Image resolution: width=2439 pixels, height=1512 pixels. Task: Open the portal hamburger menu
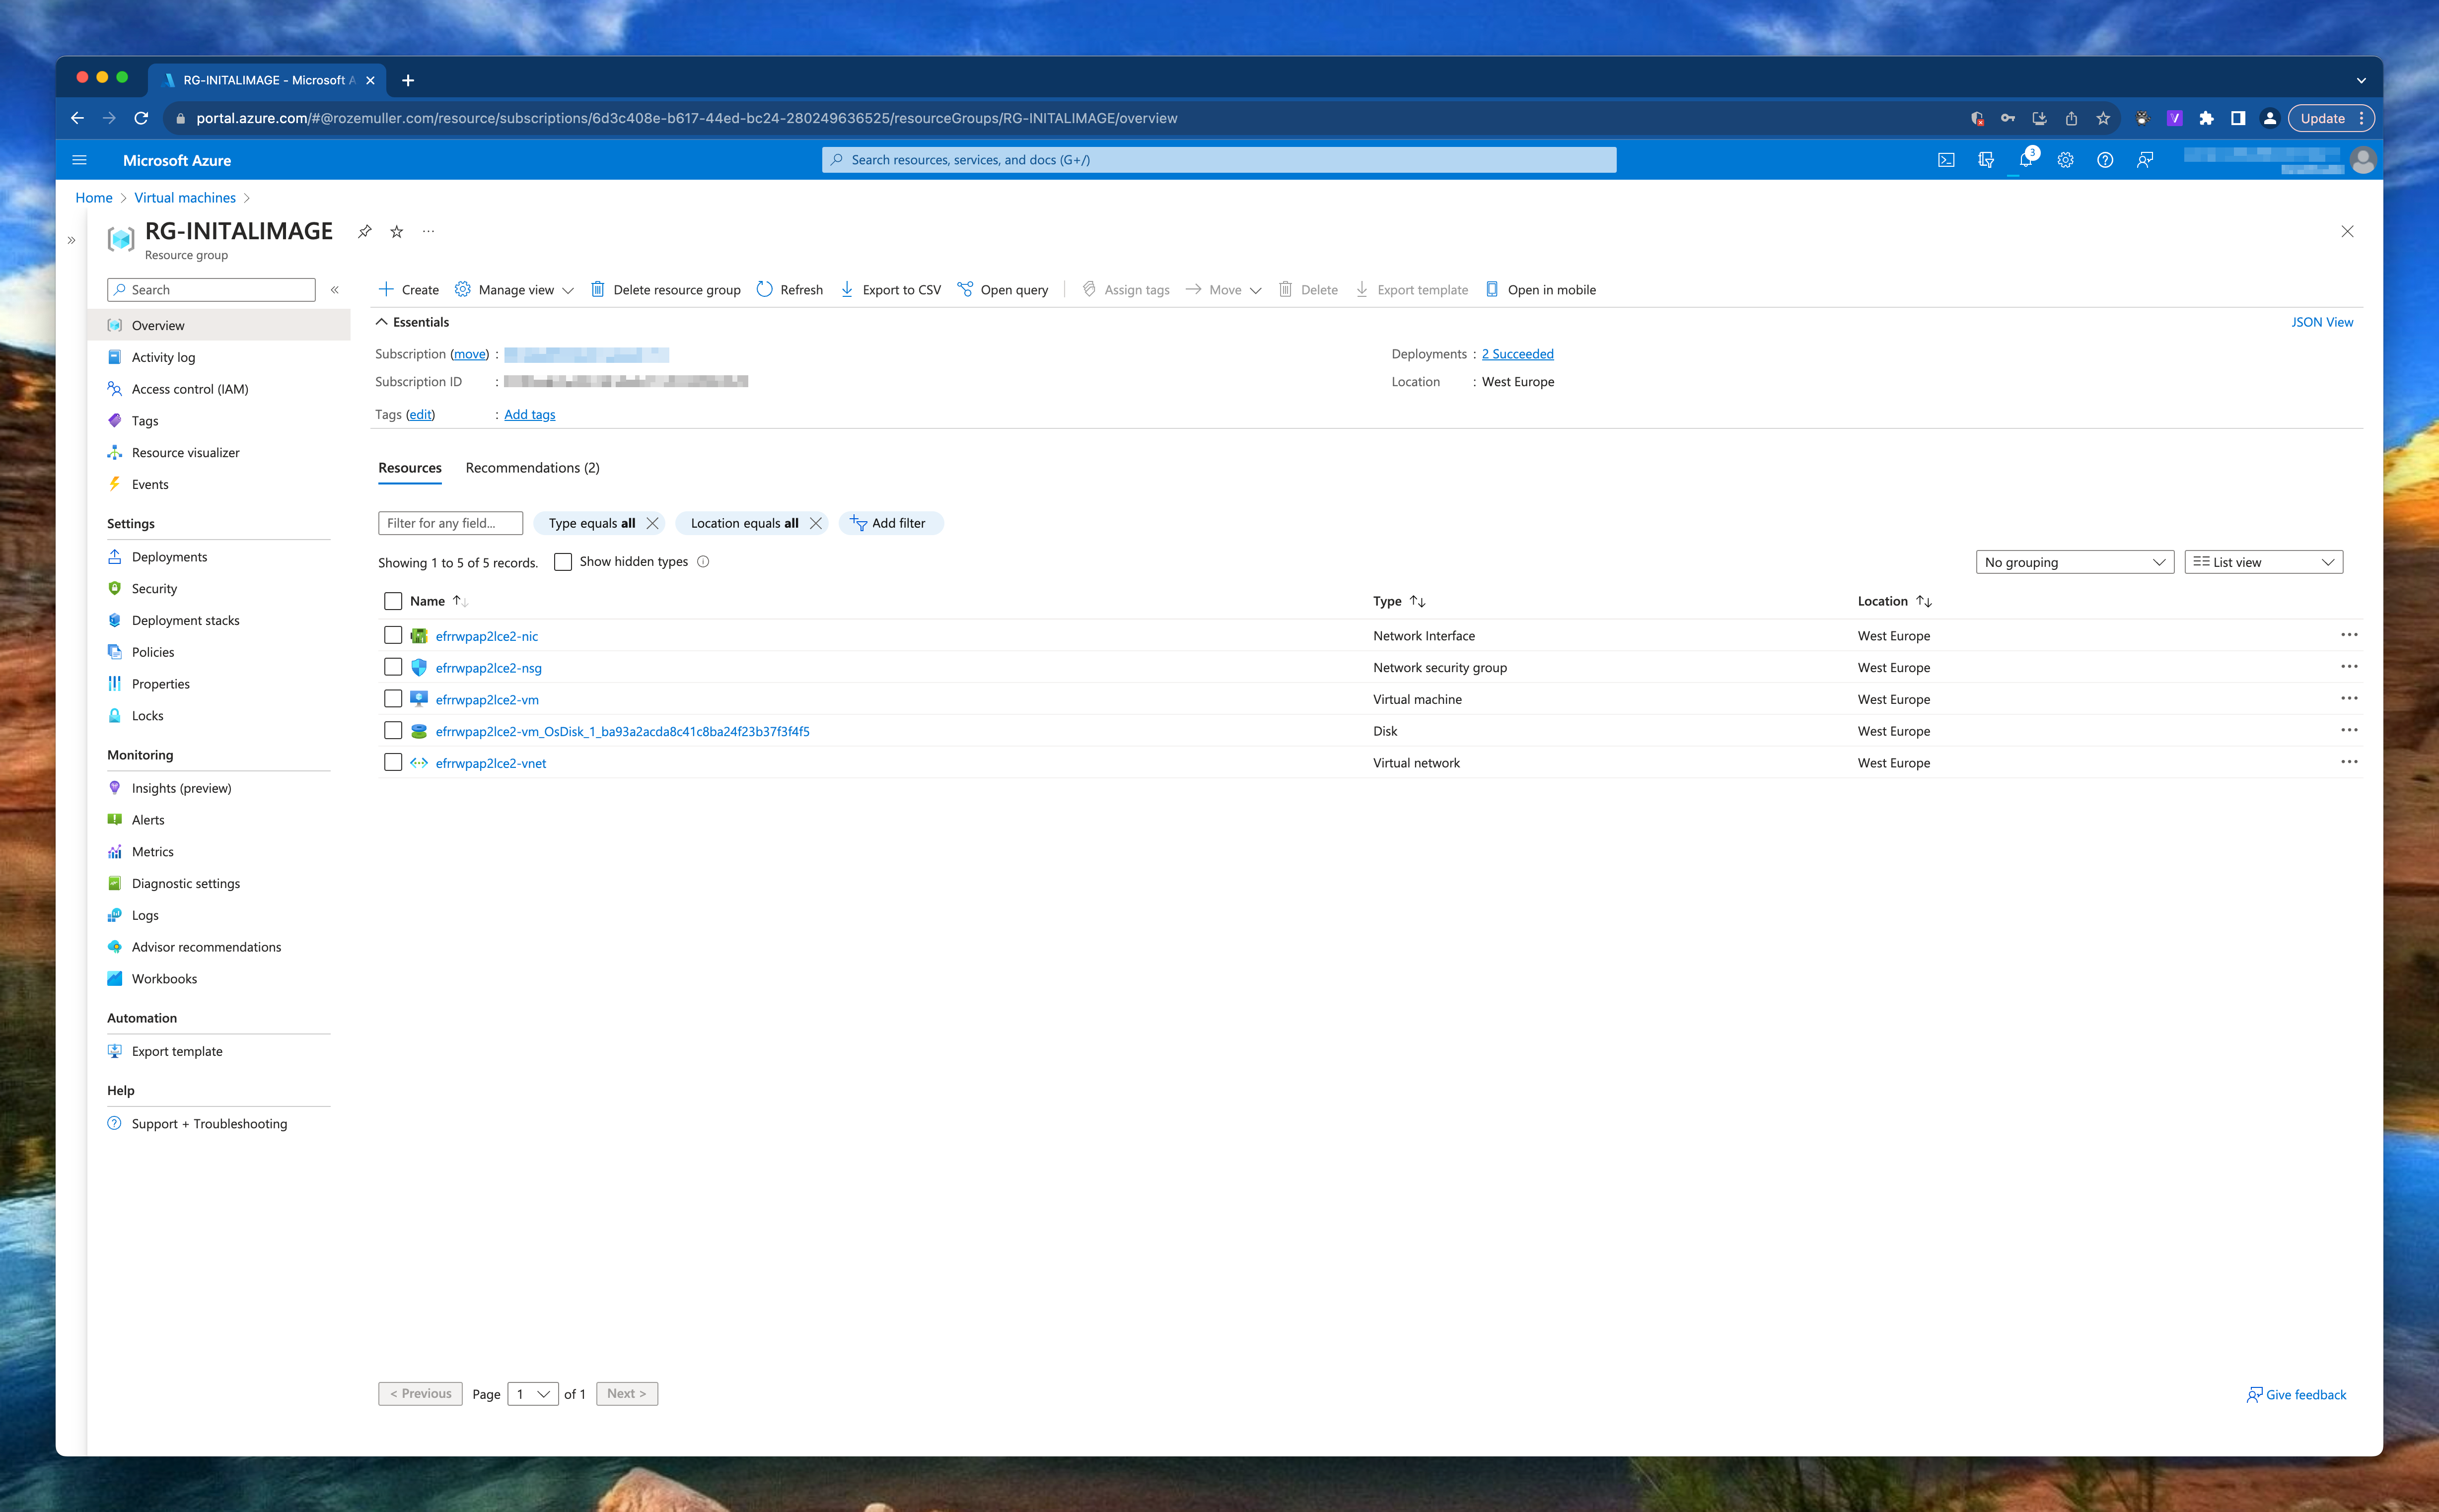[x=80, y=160]
